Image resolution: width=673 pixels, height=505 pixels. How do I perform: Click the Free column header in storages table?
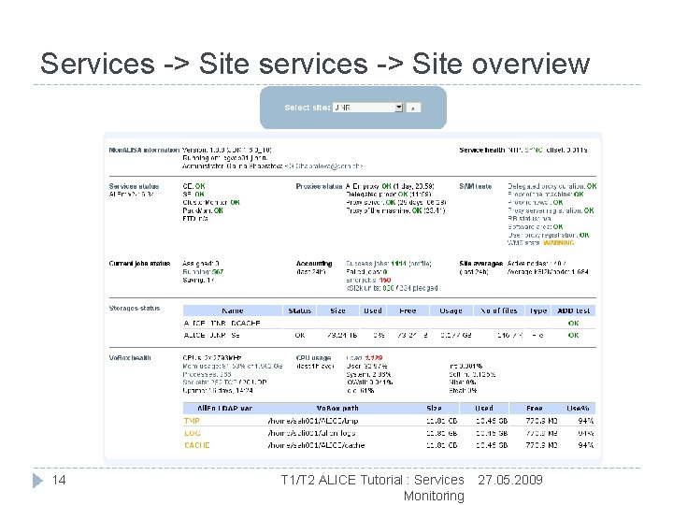pos(408,310)
